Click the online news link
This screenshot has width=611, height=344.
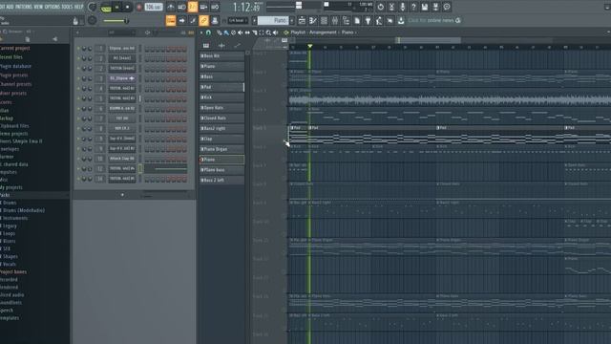coord(434,20)
